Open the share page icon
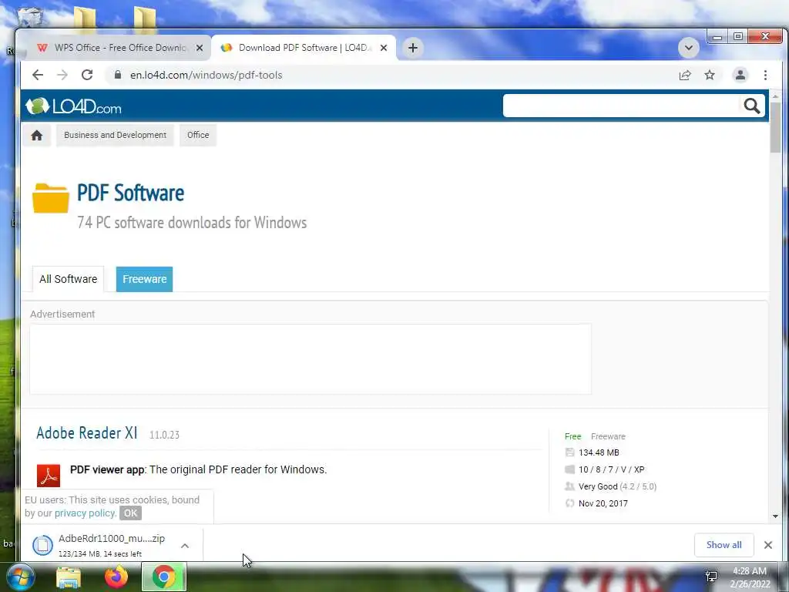Image resolution: width=789 pixels, height=592 pixels. click(685, 75)
